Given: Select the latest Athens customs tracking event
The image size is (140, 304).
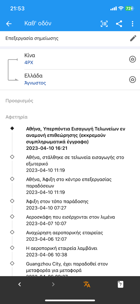Looking at the screenshot, I should 76,138.
